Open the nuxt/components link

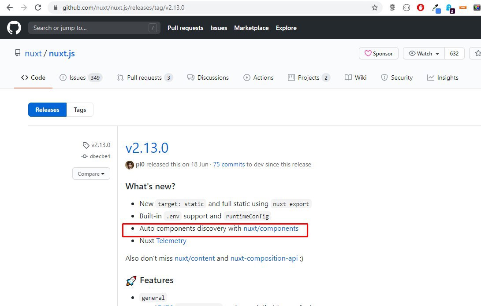click(x=271, y=229)
